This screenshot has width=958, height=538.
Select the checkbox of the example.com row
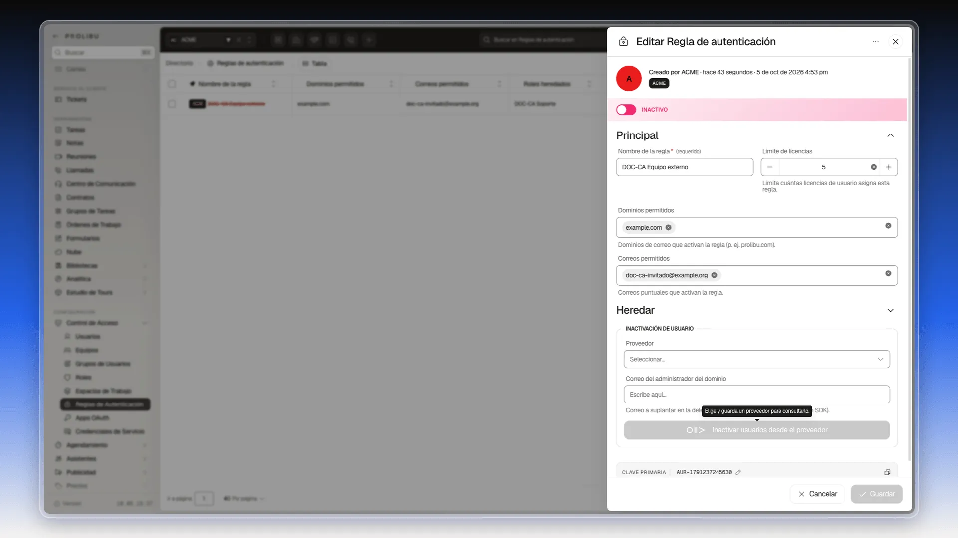172,104
